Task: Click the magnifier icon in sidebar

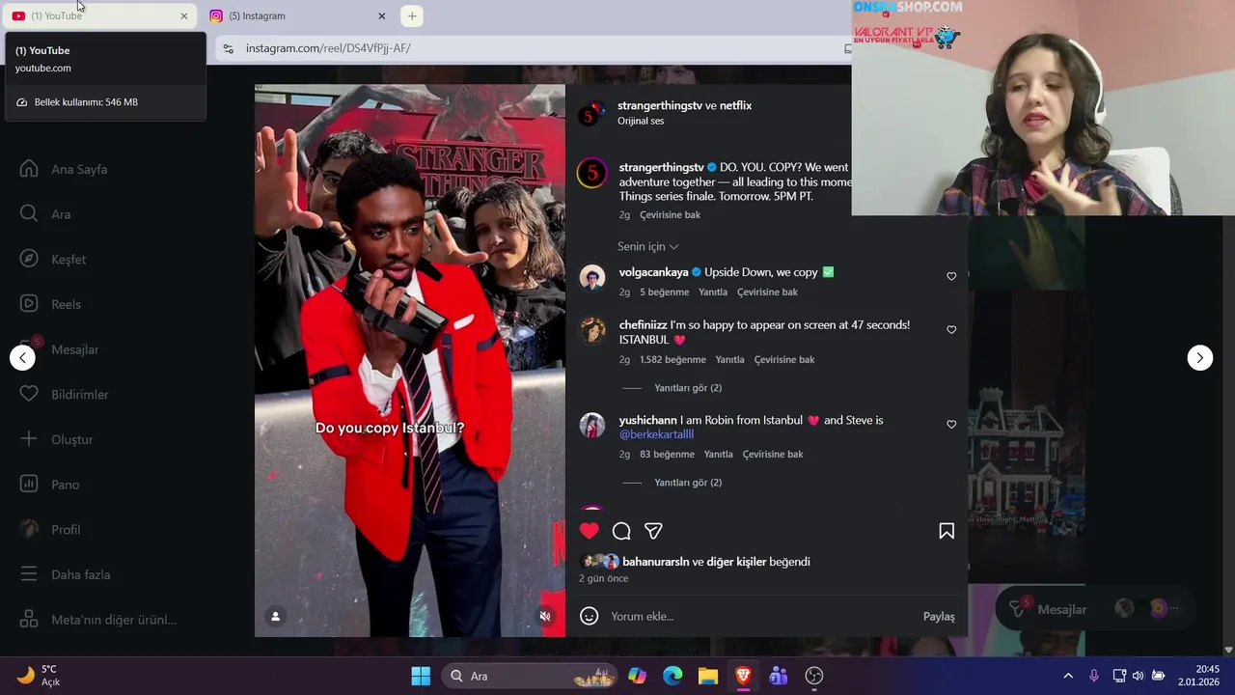Action: 29,213
